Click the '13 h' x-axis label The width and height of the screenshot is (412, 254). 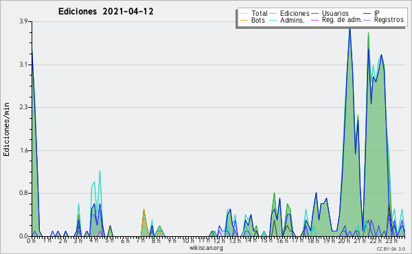point(235,241)
